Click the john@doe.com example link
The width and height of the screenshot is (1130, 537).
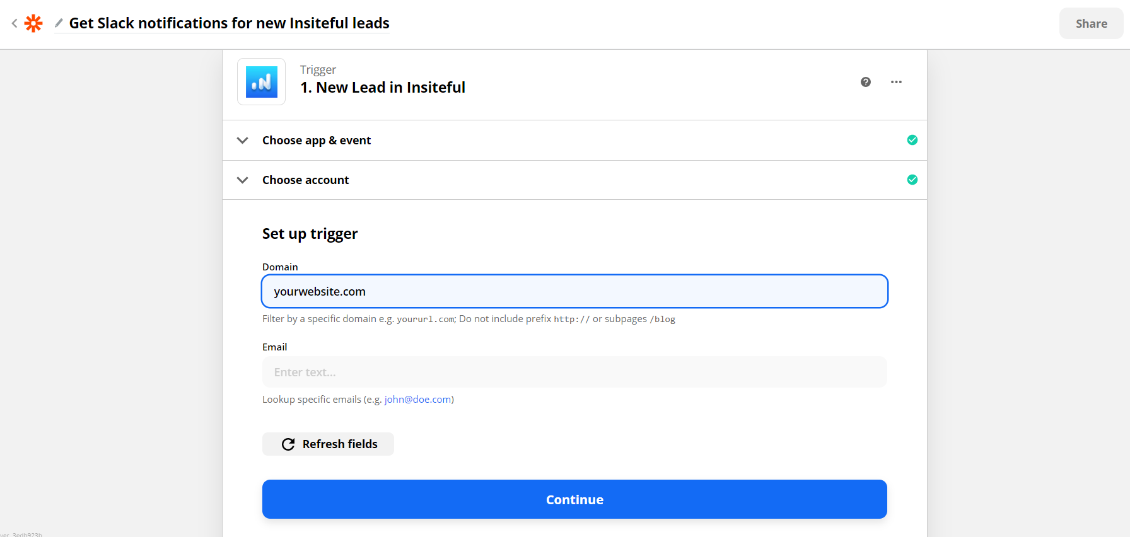[x=417, y=399]
